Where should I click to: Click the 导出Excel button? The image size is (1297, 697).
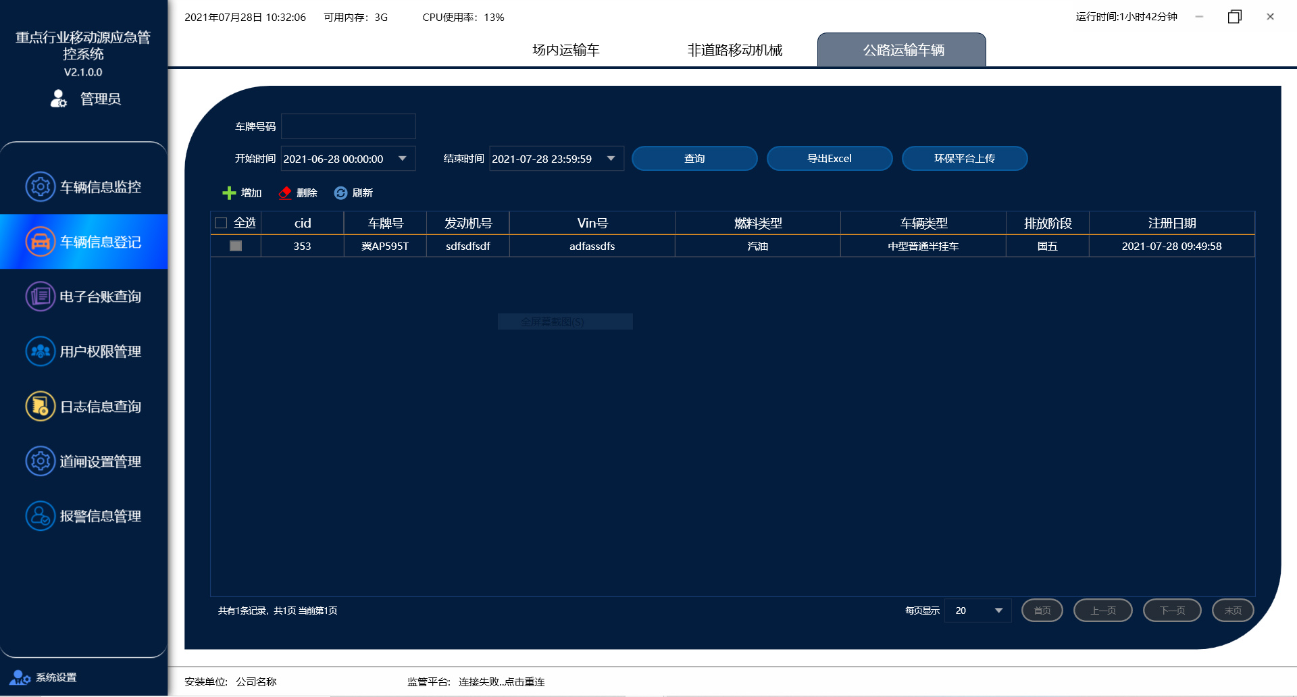click(x=830, y=159)
